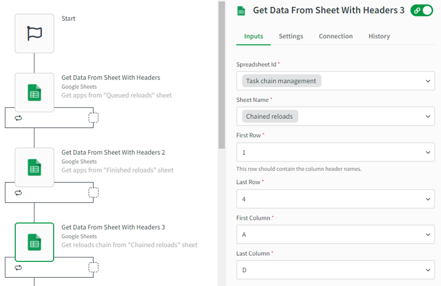Click the canvas vertical scrollbar thumb
Screen dimensions: 441x286
[222, 75]
